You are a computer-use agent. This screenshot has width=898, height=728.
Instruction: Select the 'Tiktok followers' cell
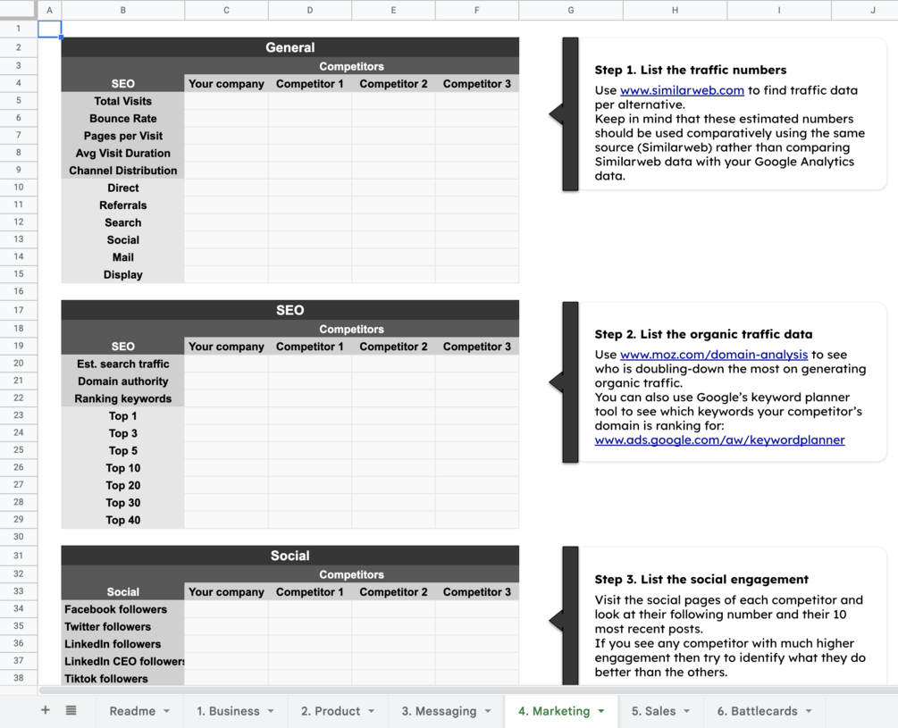click(x=123, y=679)
